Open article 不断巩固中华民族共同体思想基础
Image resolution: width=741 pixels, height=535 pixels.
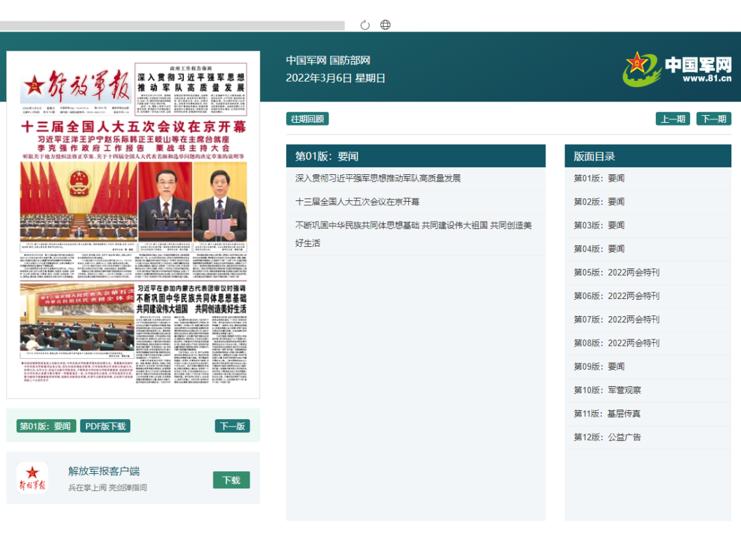pyautogui.click(x=413, y=226)
